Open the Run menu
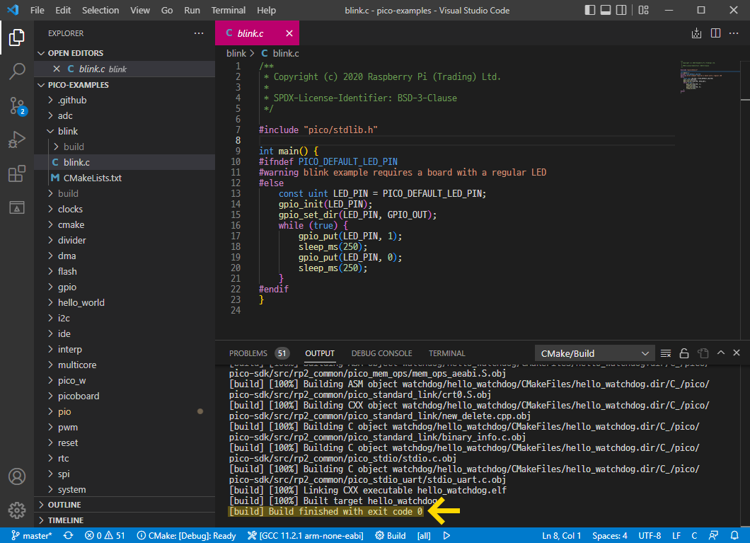This screenshot has height=543, width=750. click(x=192, y=10)
